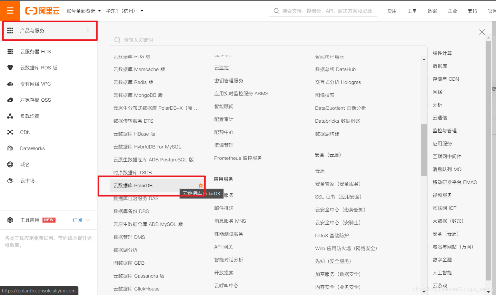Open 时序数据库 TSDB
This screenshot has height=295, width=496.
(133, 173)
